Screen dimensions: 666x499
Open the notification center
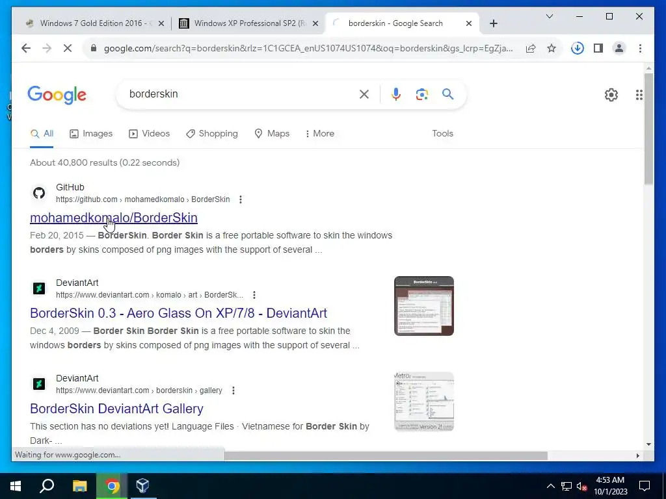(645, 486)
